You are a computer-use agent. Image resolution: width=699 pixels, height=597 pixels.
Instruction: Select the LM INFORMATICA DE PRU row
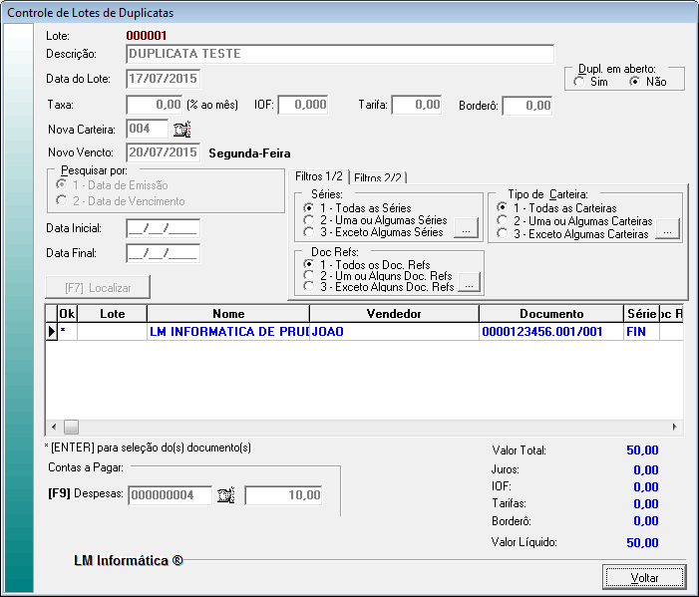point(229,331)
